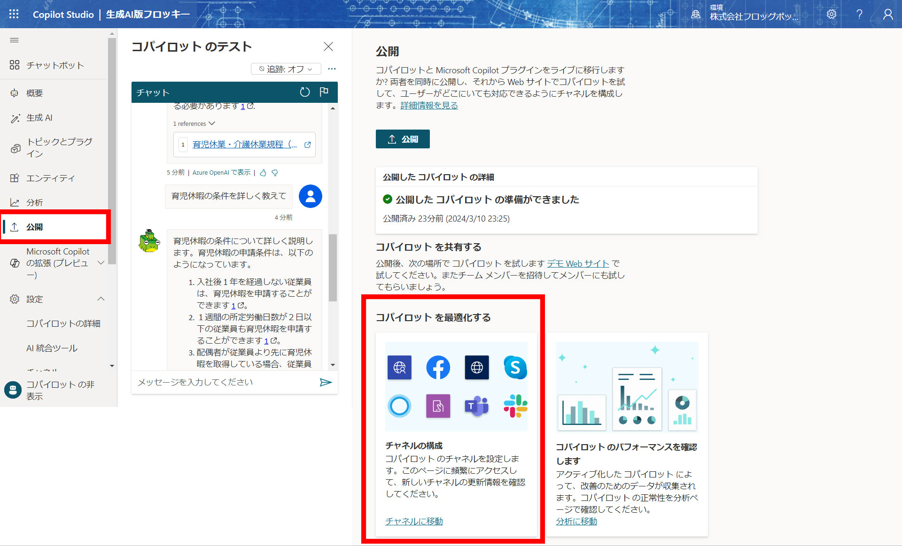Open external link icon beside 育児休業 reference
902x546 pixels.
(x=308, y=145)
